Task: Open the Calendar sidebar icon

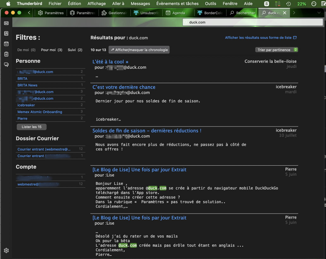Action: (6, 44)
